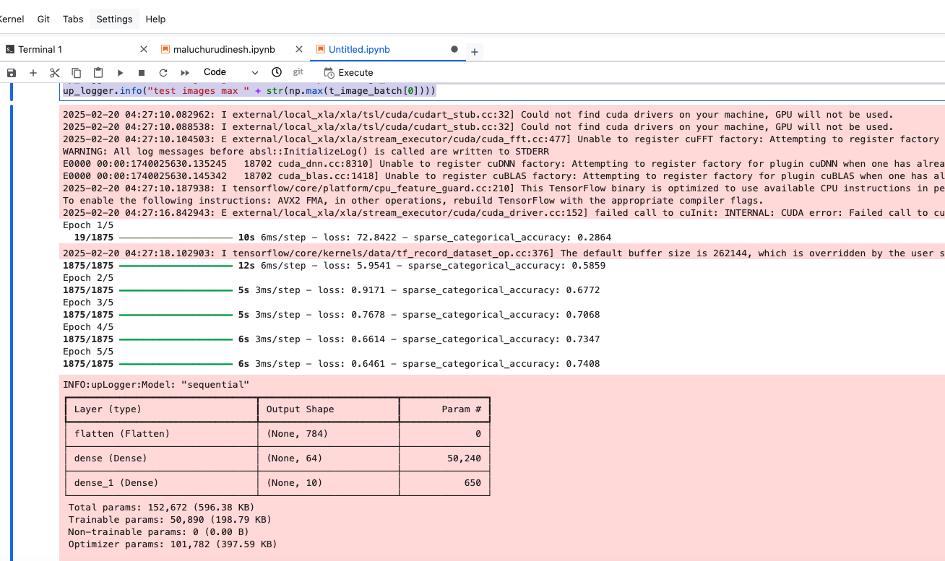Click the '(None, 64)' output shape cell
The width and height of the screenshot is (945, 561).
(294, 458)
